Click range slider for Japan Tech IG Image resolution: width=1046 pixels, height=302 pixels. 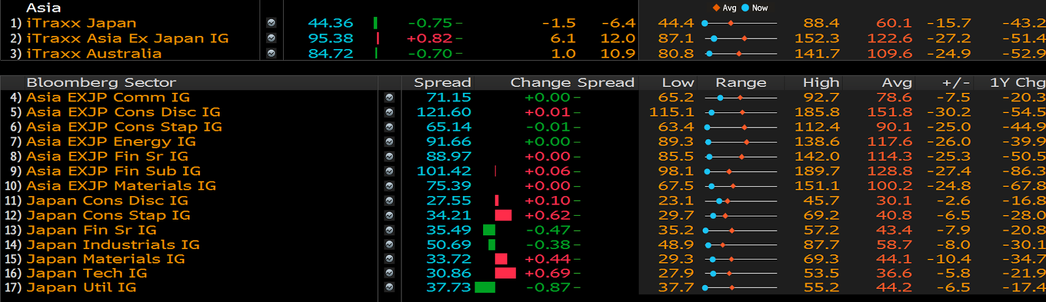pyautogui.click(x=741, y=274)
